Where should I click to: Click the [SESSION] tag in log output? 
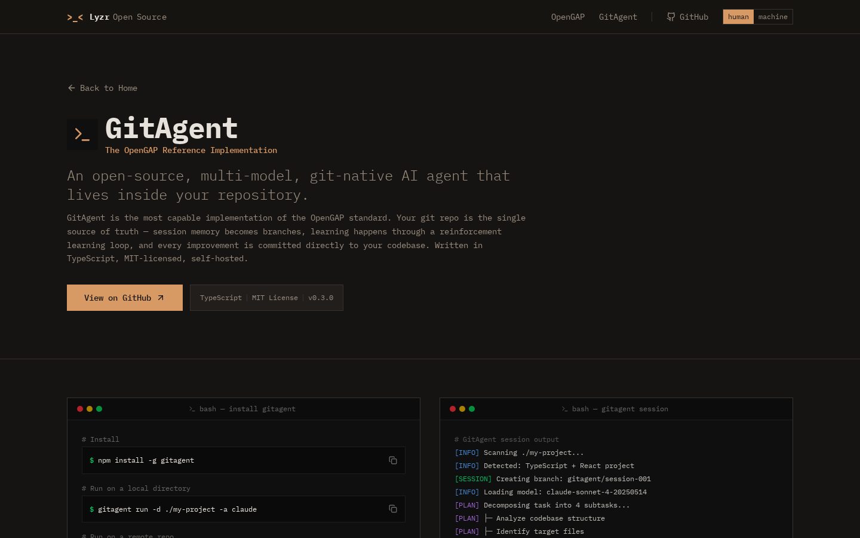pos(473,479)
